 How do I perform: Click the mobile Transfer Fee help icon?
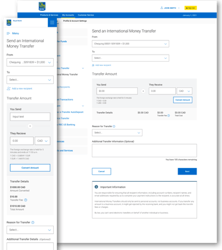pos(25,200)
